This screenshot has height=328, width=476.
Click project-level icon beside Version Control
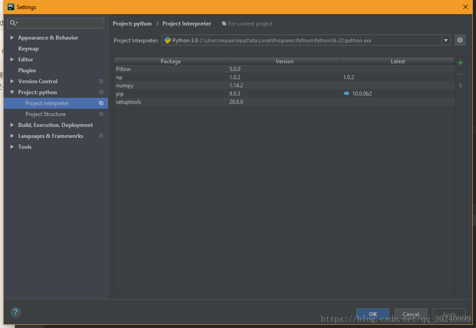101,81
